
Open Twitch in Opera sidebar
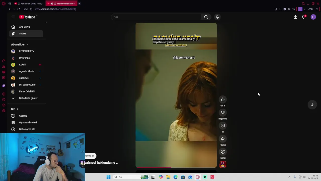point(4,86)
